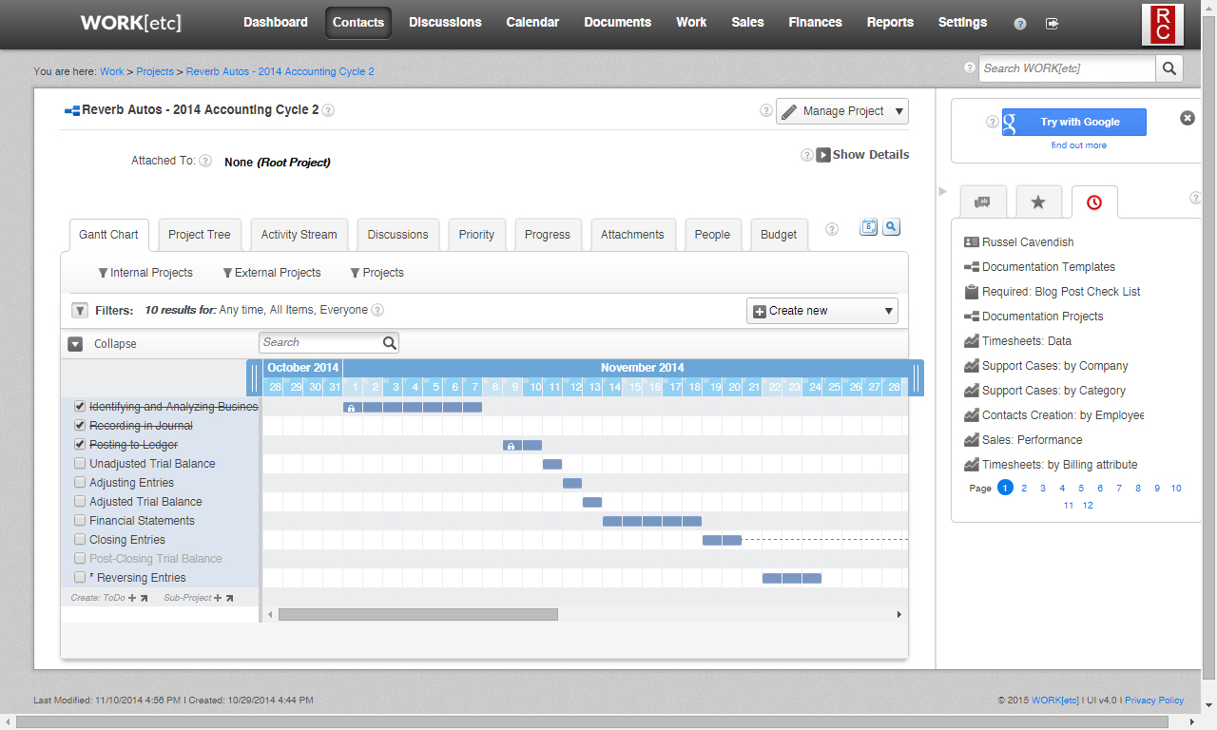Viewport: 1217px width, 730px height.
Task: Open the recent history clock tab
Action: [1093, 202]
